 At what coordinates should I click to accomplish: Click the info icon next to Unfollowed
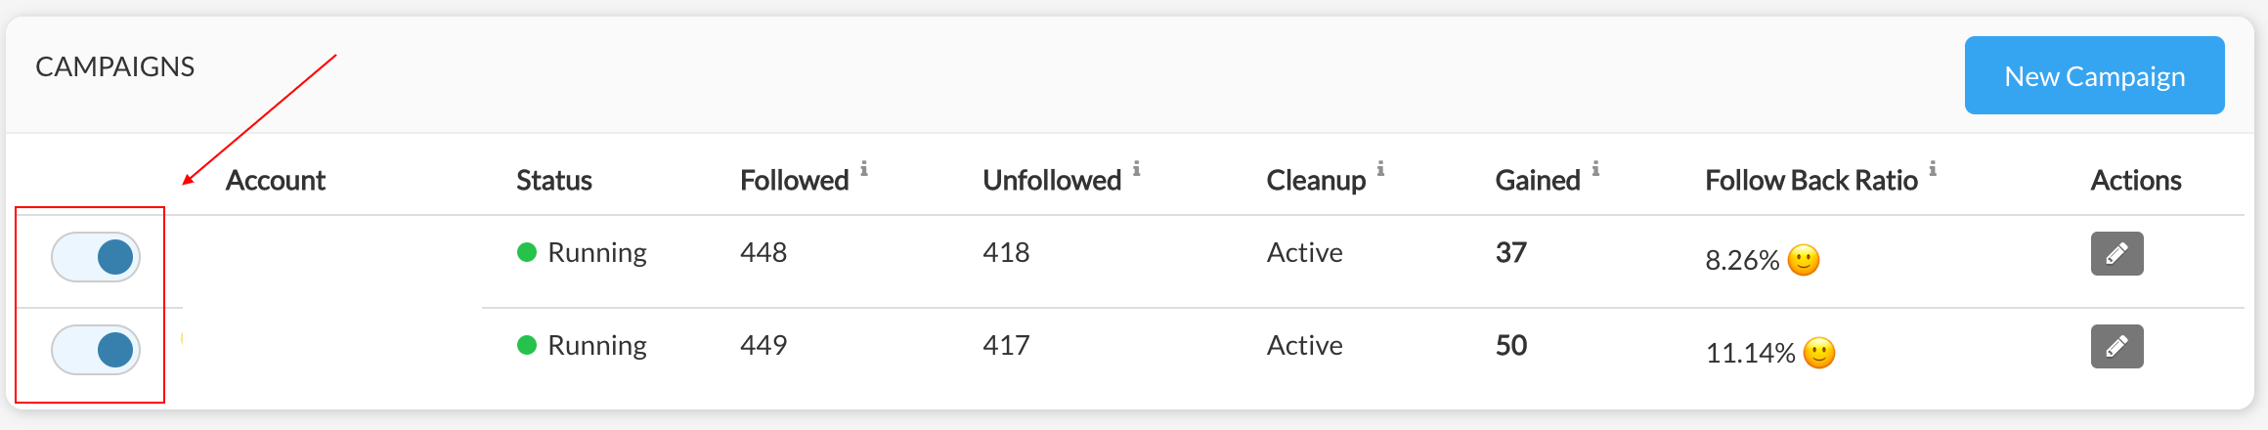pyautogui.click(x=1137, y=169)
